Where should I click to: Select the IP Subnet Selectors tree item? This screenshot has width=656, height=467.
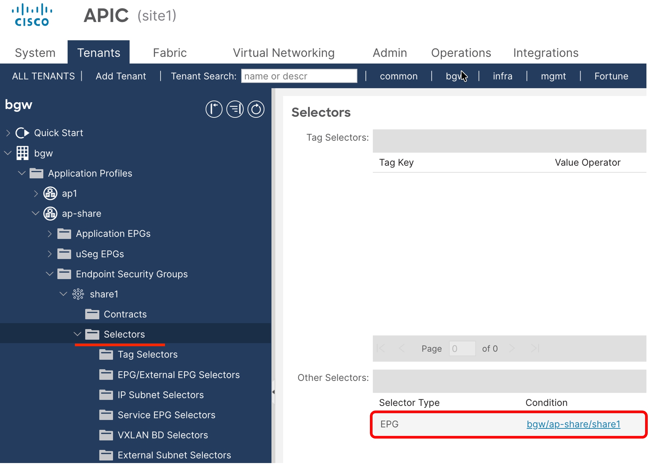click(161, 395)
